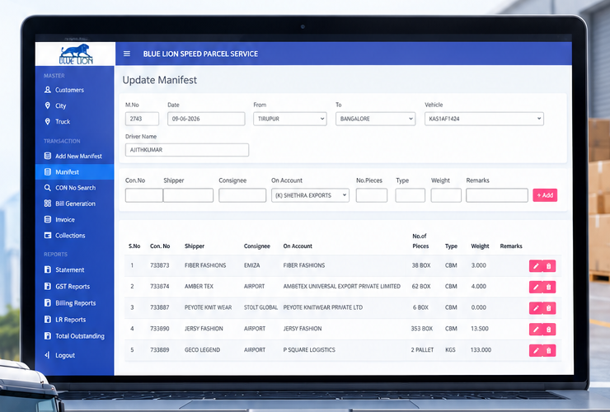Click the Invoice icon in sidebar
This screenshot has height=412, width=610.
click(48, 220)
